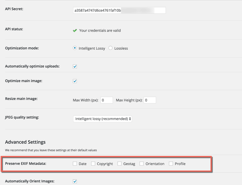Open the JPEG quality setting dropdown
This screenshot has height=185, width=242.
[103, 119]
